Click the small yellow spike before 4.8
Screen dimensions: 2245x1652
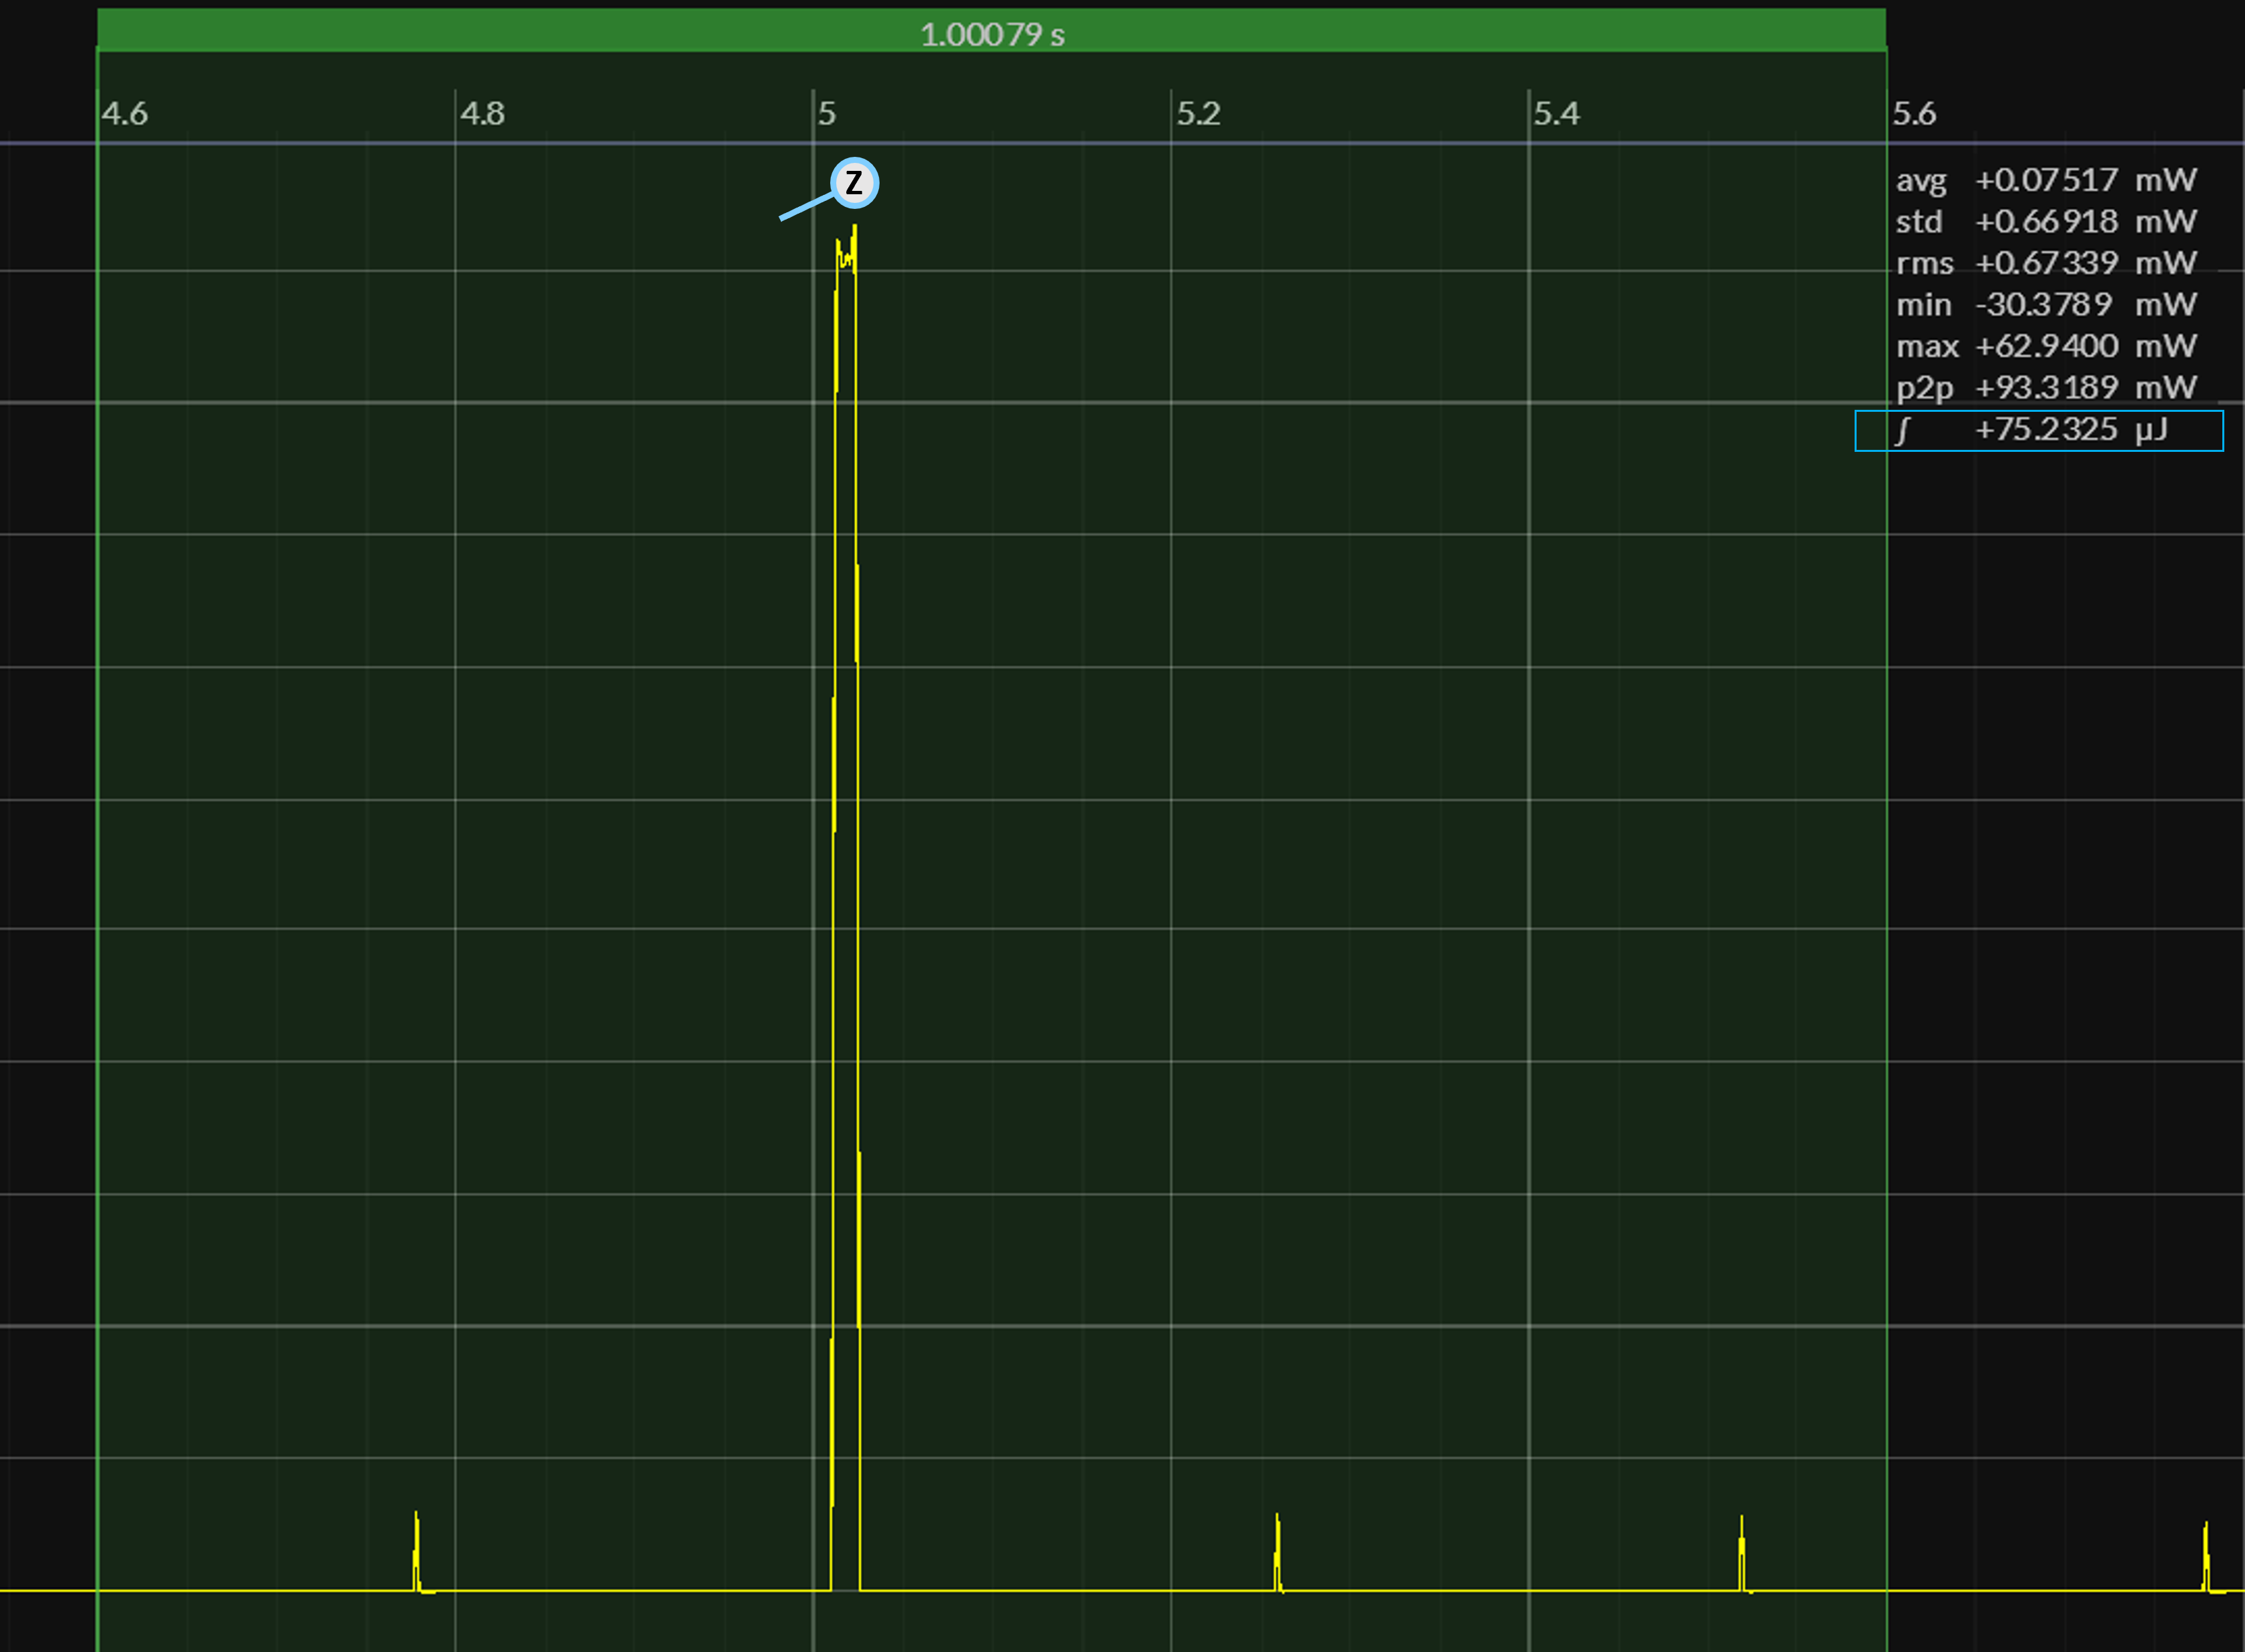(x=417, y=1549)
